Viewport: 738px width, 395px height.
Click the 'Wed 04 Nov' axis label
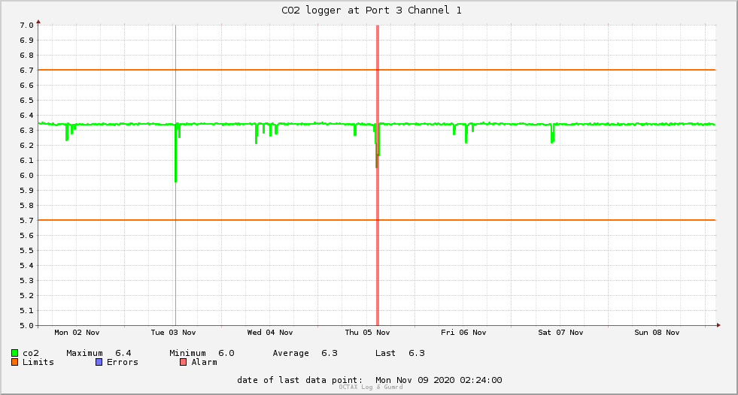(x=270, y=333)
